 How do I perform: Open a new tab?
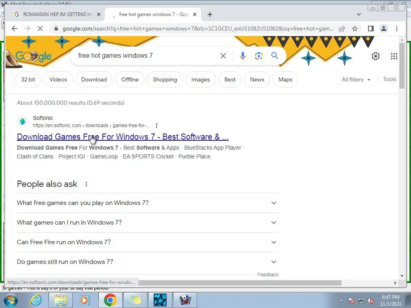pyautogui.click(x=210, y=14)
